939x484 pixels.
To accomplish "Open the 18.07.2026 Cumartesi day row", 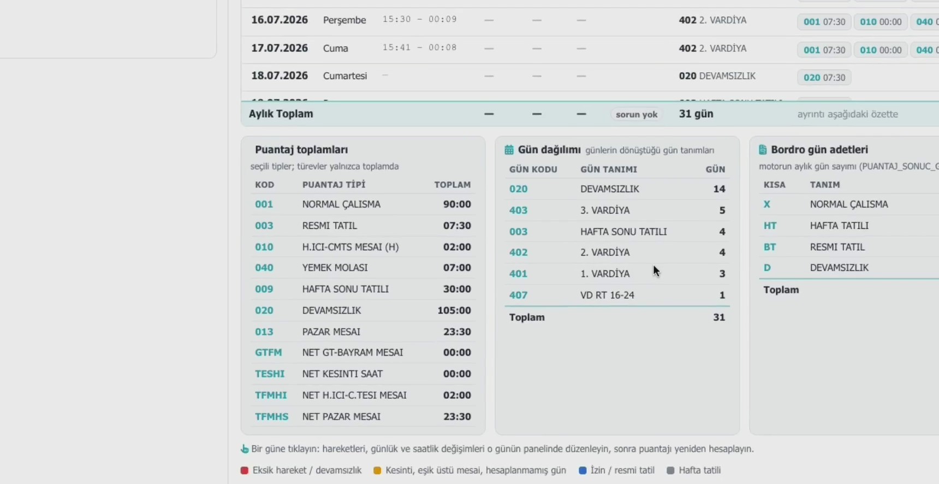I will tap(590, 77).
